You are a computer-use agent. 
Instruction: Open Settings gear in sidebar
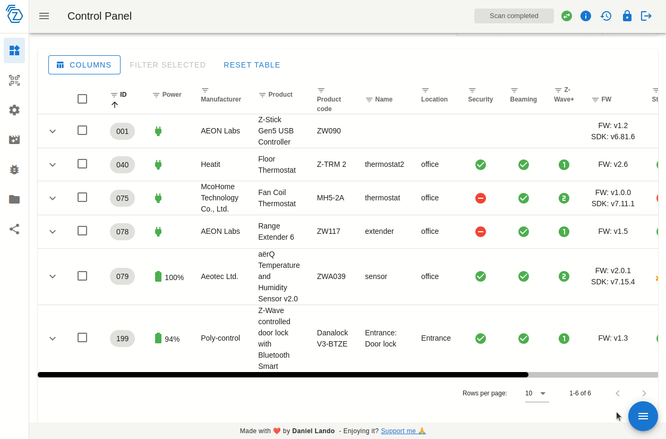tap(14, 110)
